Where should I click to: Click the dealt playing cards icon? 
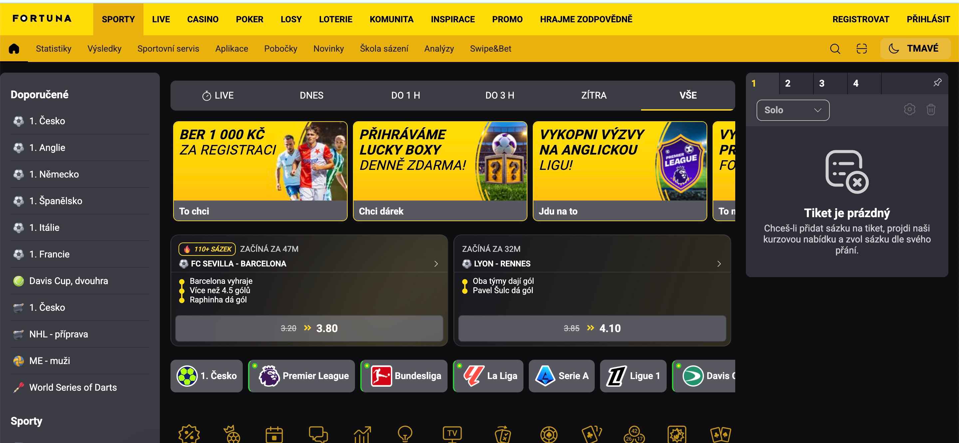(x=592, y=434)
